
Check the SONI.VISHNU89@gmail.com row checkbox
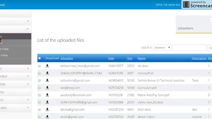39,102
